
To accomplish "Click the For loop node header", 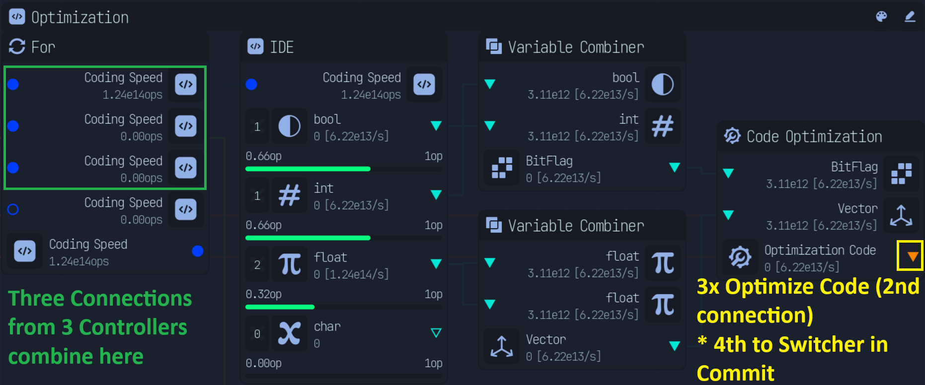I will tap(43, 47).
